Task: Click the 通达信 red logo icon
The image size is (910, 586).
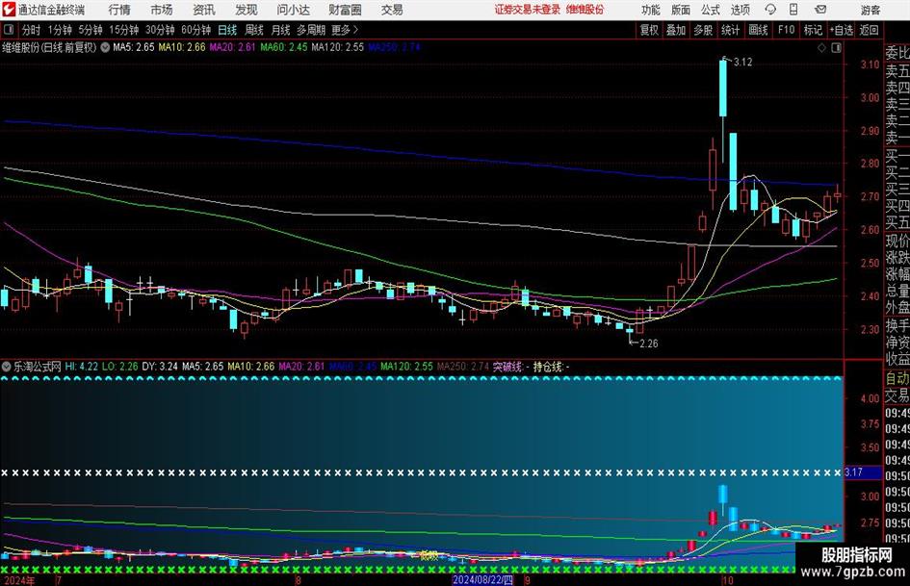Action: pyautogui.click(x=9, y=10)
